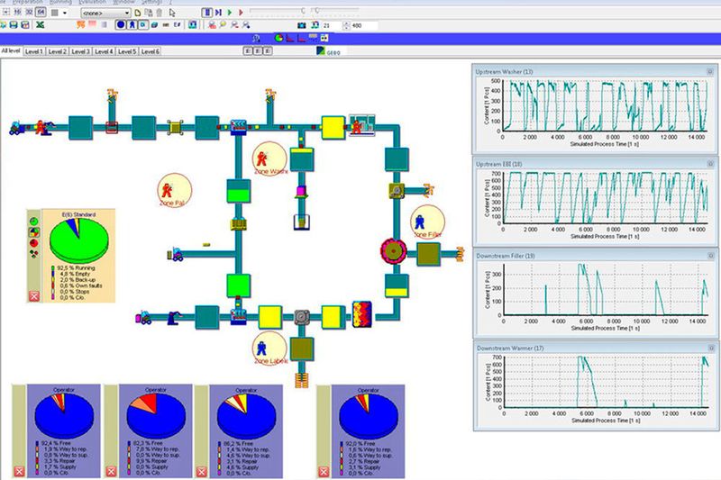Click the Upstream Washer (13) chart corner button

[710, 72]
